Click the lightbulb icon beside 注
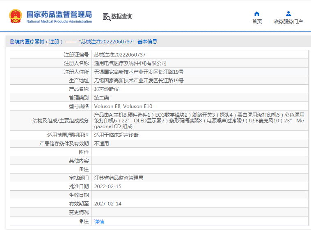 (x=81, y=221)
